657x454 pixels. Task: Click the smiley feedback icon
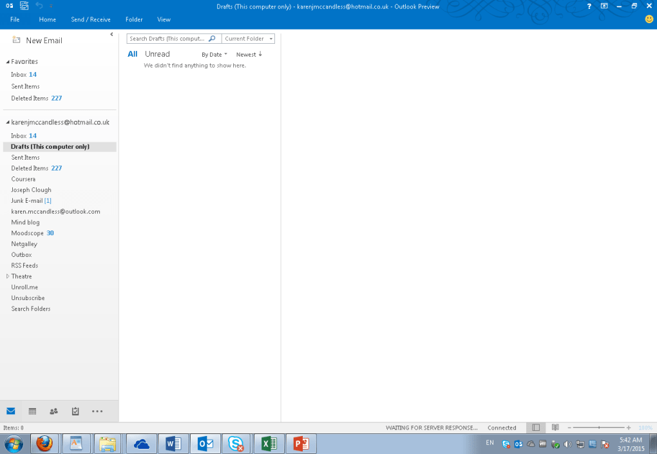click(649, 19)
